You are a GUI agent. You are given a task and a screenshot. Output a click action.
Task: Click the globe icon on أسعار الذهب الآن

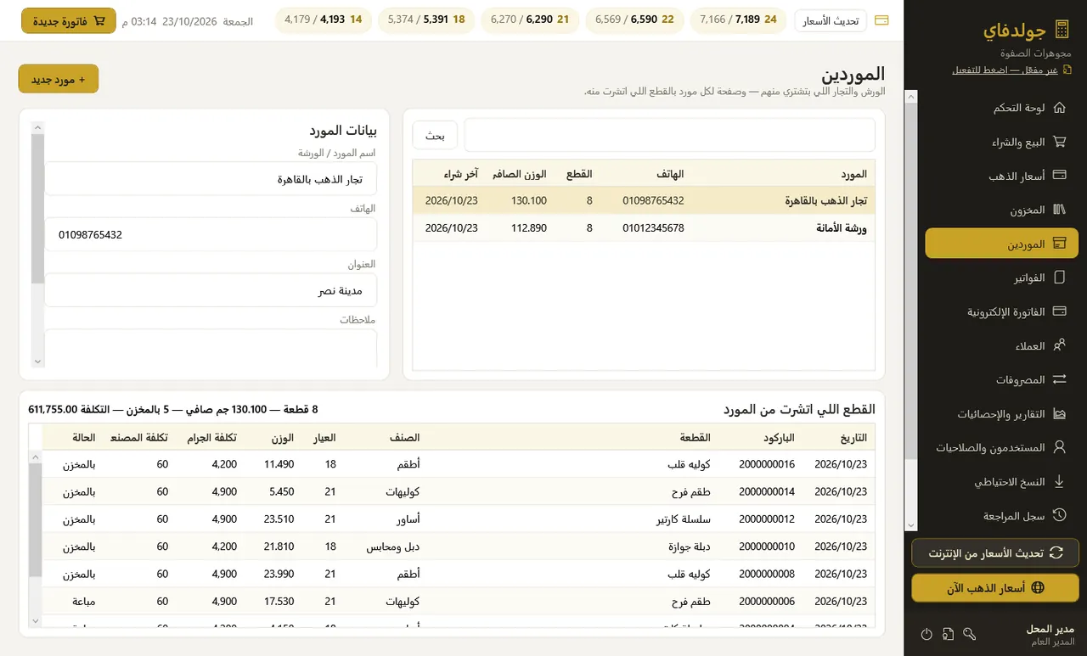(1036, 587)
